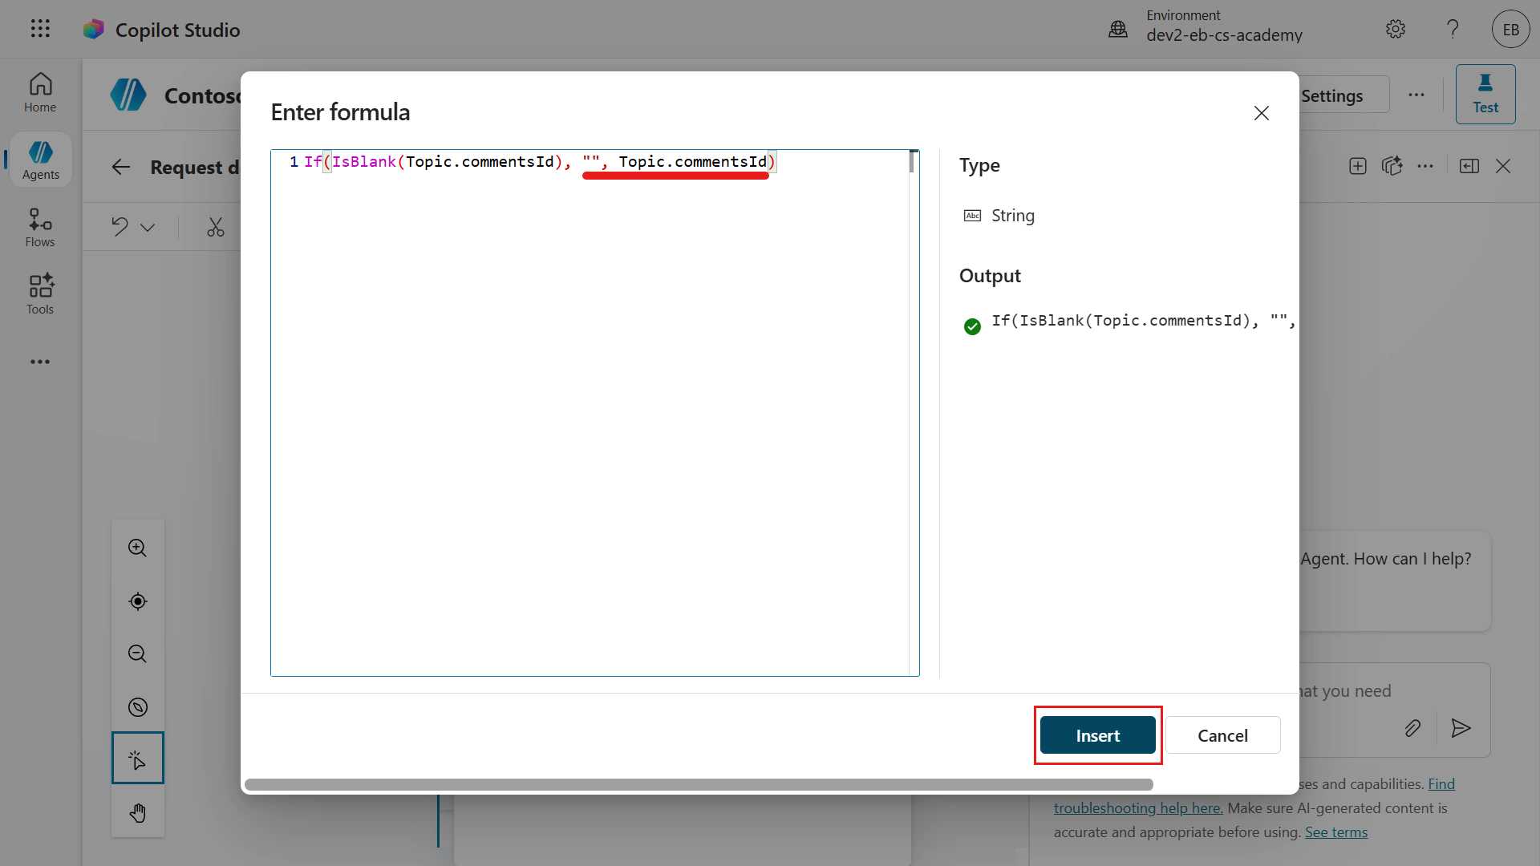Screen dimensions: 1540x866
Task: Click the recenter canvas target icon
Action: (x=137, y=601)
